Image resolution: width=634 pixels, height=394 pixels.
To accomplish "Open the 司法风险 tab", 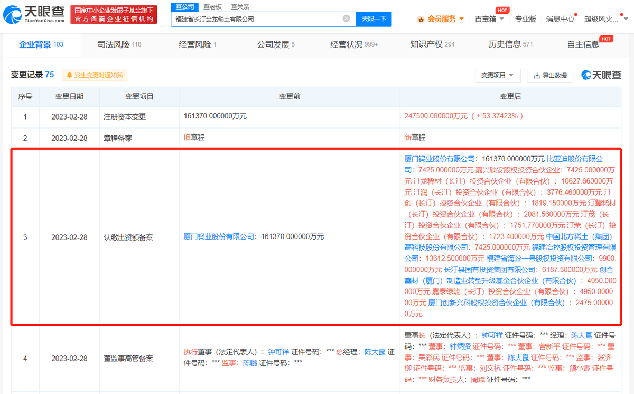I will pos(119,44).
